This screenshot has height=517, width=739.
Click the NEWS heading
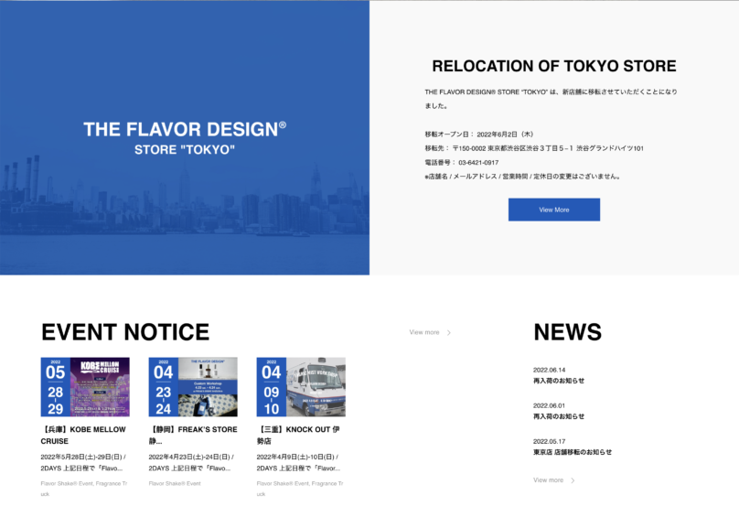567,332
